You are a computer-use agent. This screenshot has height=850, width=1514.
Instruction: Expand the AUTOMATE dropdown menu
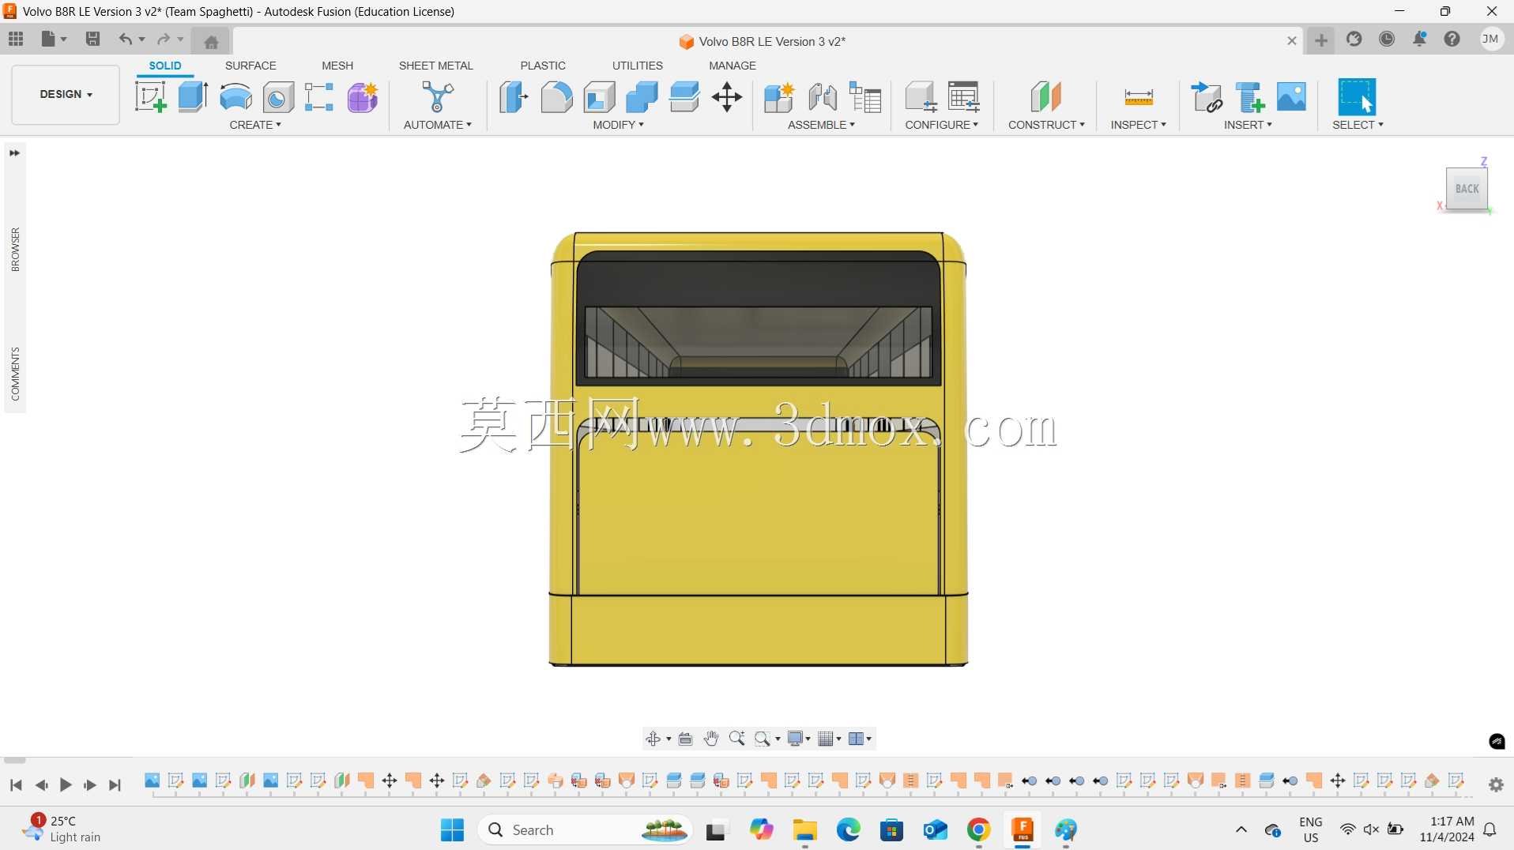[x=438, y=125]
